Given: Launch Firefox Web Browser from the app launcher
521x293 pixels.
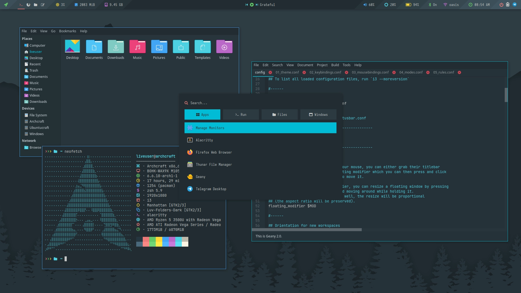Looking at the screenshot, I should (x=214, y=152).
